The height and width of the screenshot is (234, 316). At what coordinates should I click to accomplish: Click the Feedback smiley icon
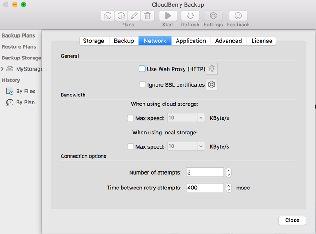tap(238, 16)
